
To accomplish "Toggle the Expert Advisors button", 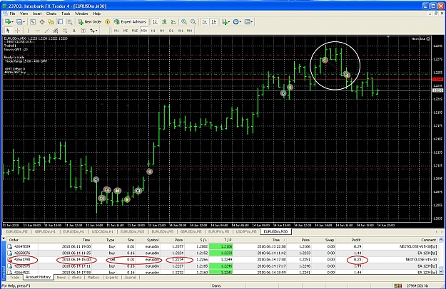I will point(130,22).
